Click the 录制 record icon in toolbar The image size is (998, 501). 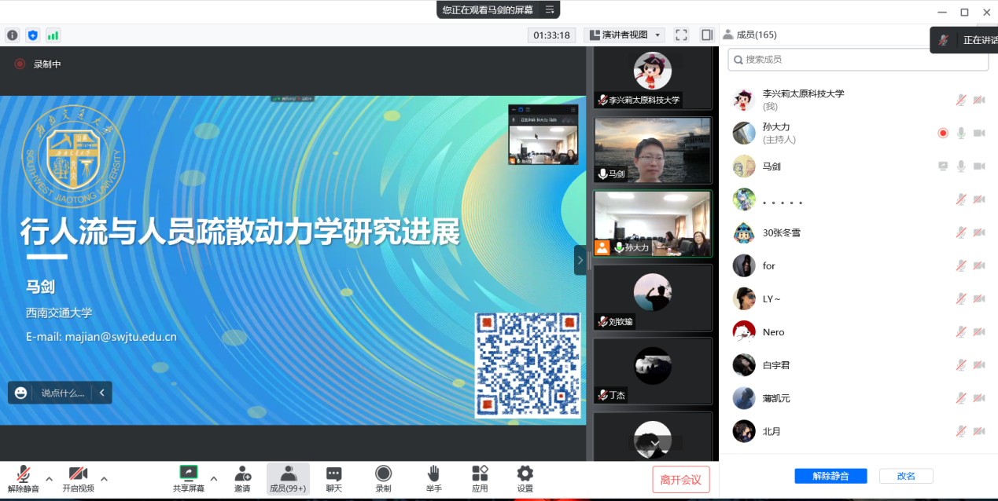click(x=383, y=473)
